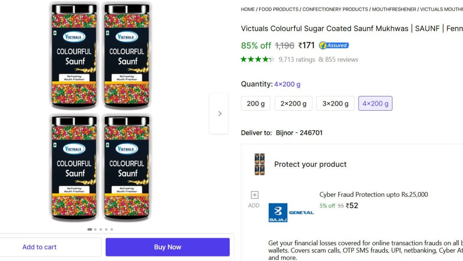
Task: Click the Assured badge icon
Action: [x=334, y=45]
